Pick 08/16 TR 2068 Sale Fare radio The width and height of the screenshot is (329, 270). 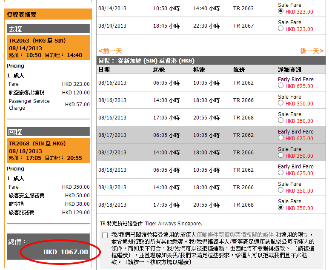click(280, 120)
